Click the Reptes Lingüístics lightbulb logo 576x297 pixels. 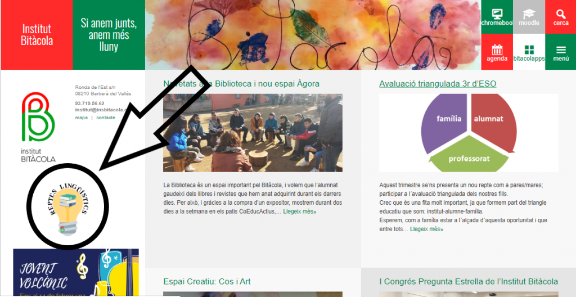pyautogui.click(x=68, y=206)
